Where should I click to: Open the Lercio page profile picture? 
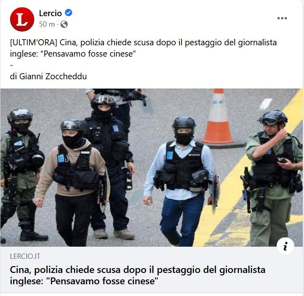tap(22, 19)
